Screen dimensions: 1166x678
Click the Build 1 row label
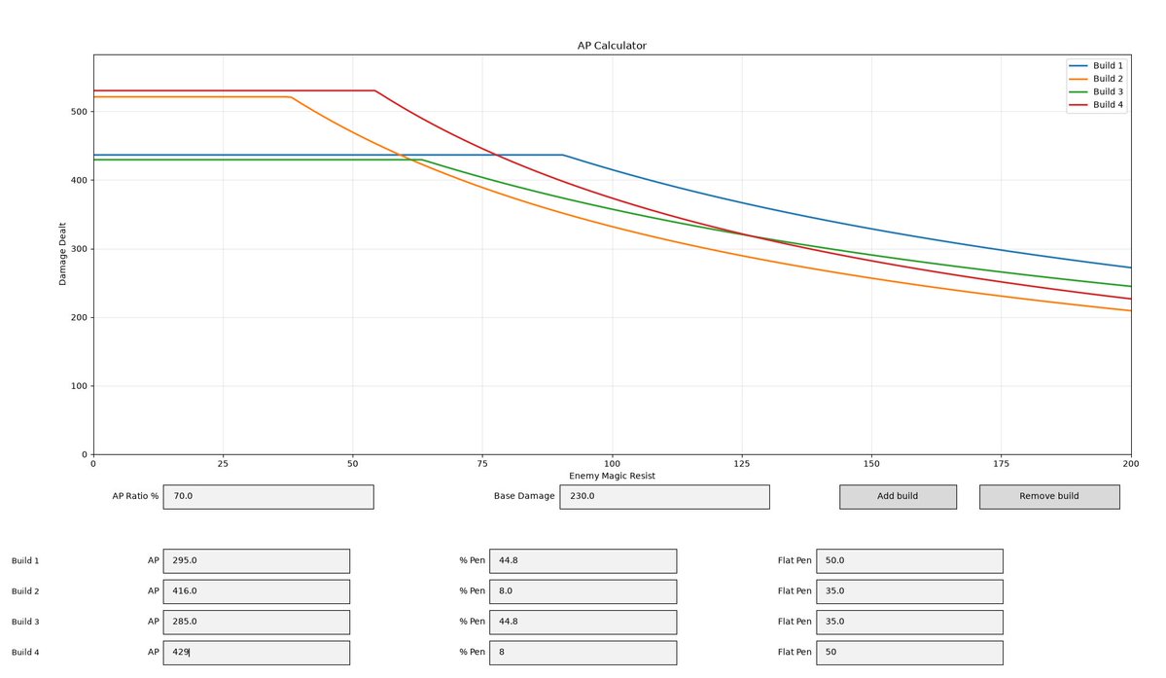click(25, 561)
